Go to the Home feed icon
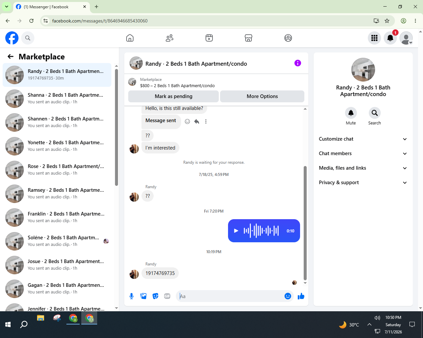 pyautogui.click(x=130, y=38)
